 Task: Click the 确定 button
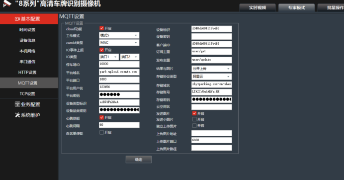tap(139, 160)
